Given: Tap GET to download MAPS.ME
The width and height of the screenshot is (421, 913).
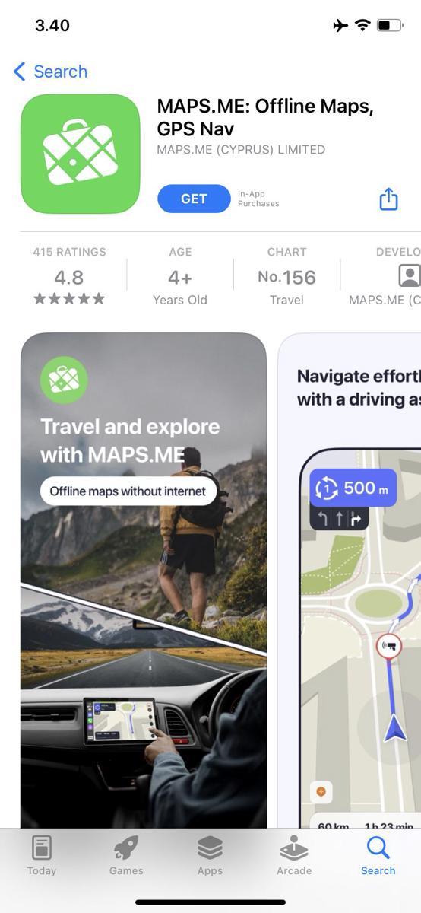Looking at the screenshot, I should [x=194, y=199].
